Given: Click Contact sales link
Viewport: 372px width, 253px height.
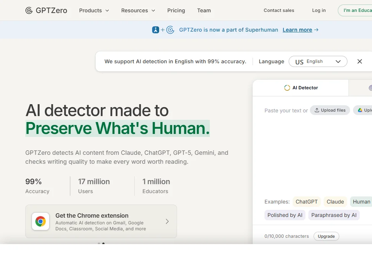Looking at the screenshot, I should coord(279,10).
